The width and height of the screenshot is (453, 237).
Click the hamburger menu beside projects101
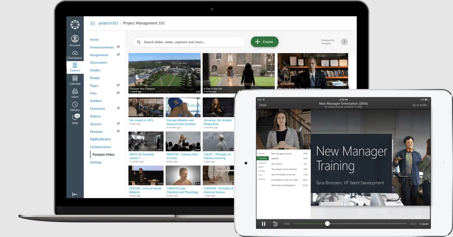point(92,23)
